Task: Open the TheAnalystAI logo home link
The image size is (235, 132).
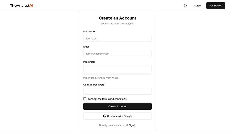Action: (x=21, y=6)
